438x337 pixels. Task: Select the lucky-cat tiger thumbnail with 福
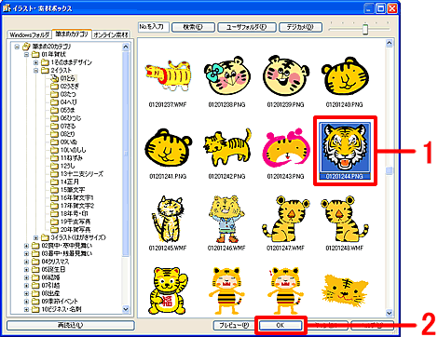click(x=168, y=291)
